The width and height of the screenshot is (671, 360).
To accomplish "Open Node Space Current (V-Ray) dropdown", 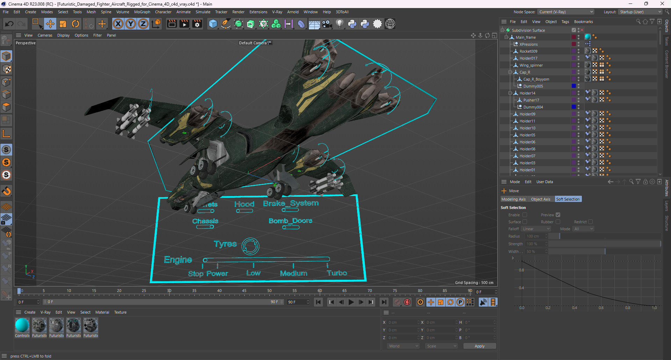I will (x=566, y=12).
